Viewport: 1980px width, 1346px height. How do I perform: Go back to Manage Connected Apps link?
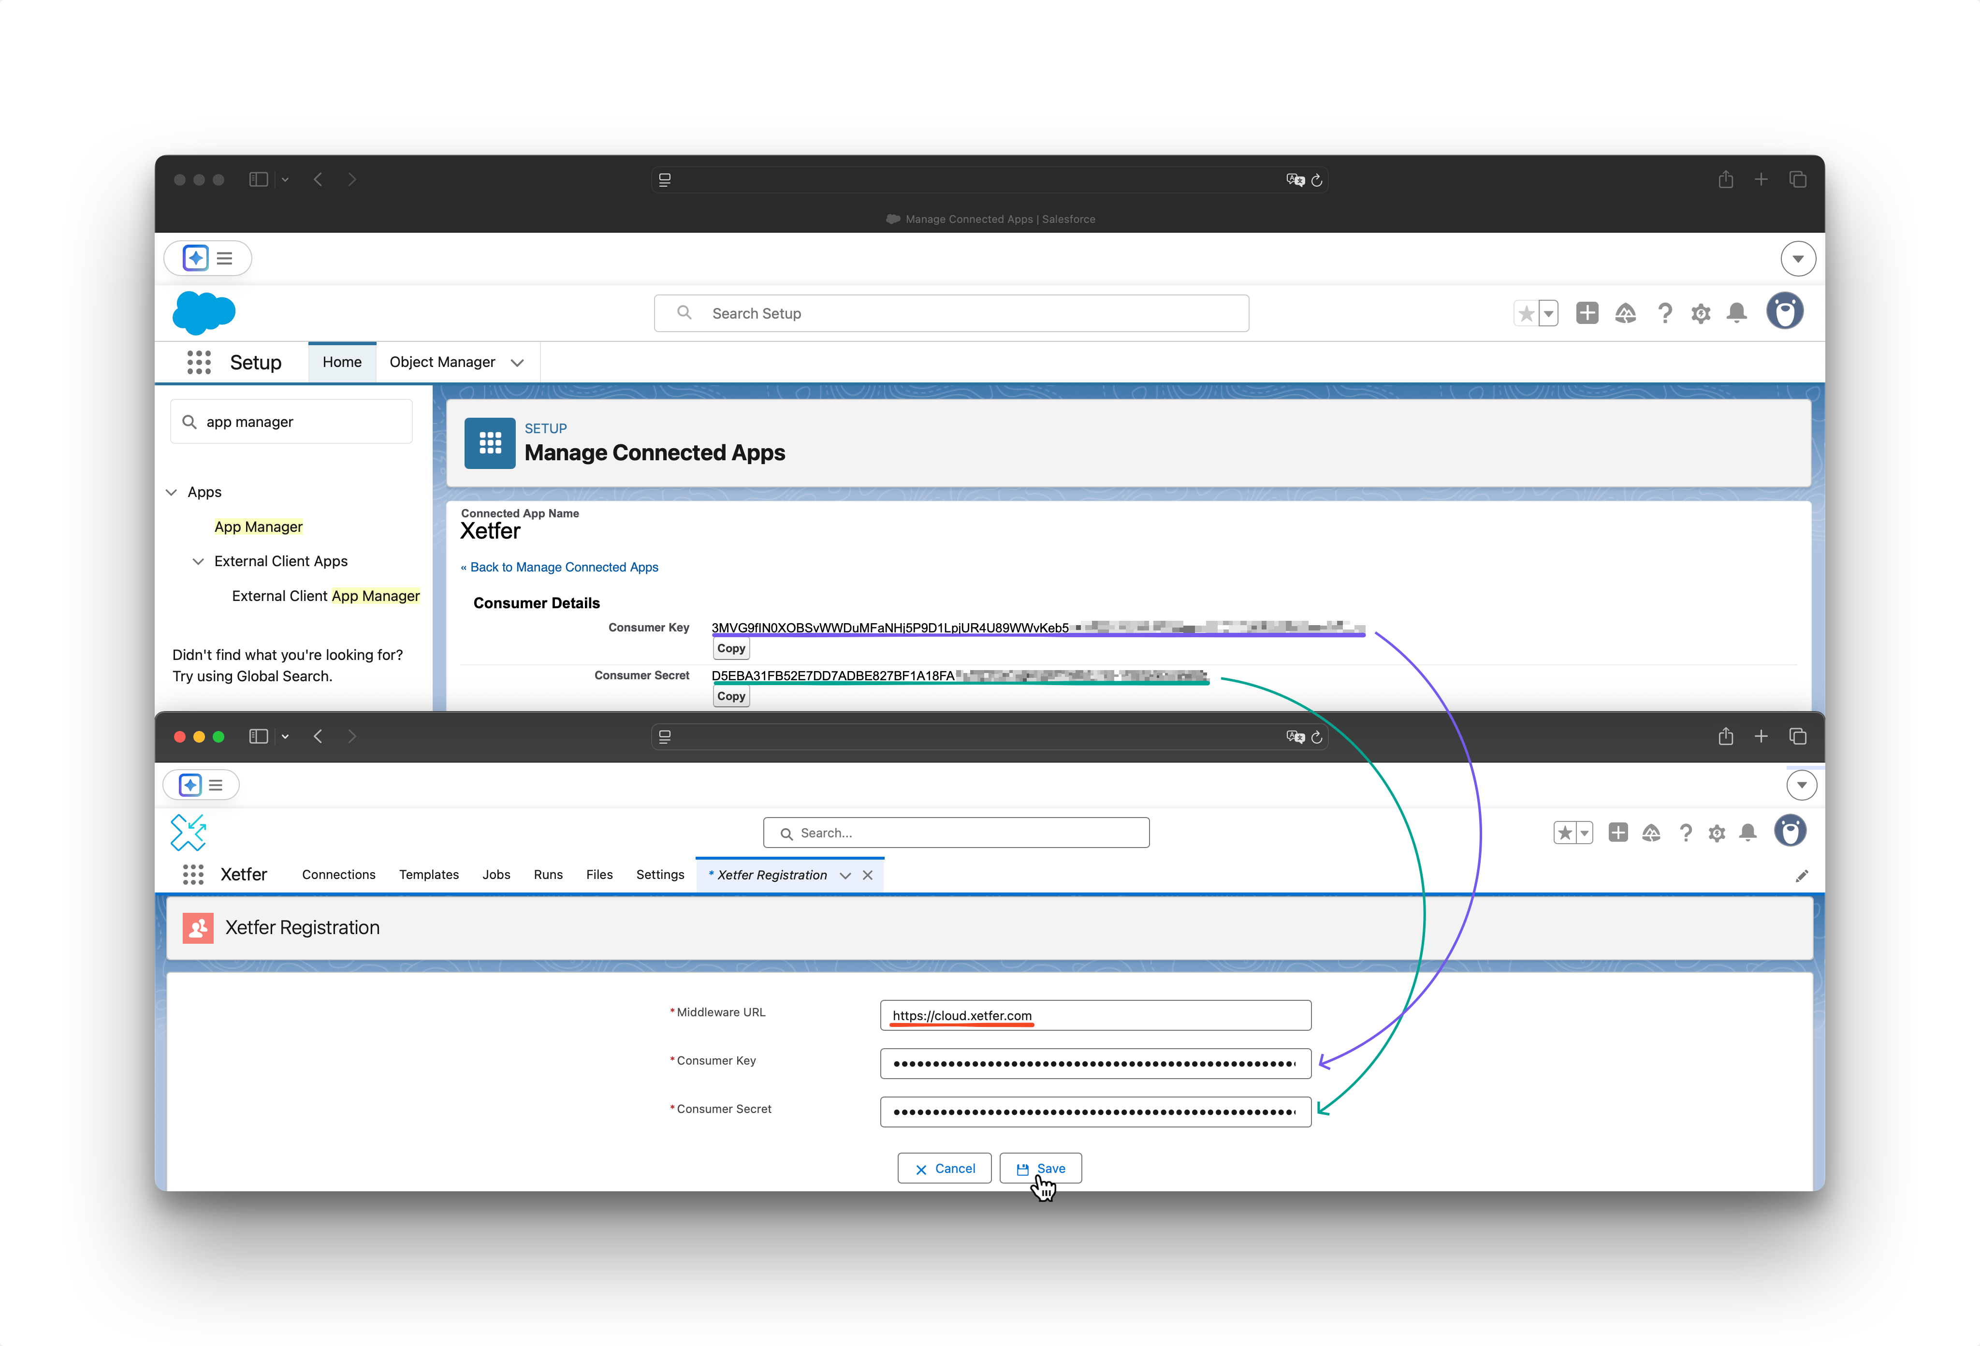click(x=563, y=568)
